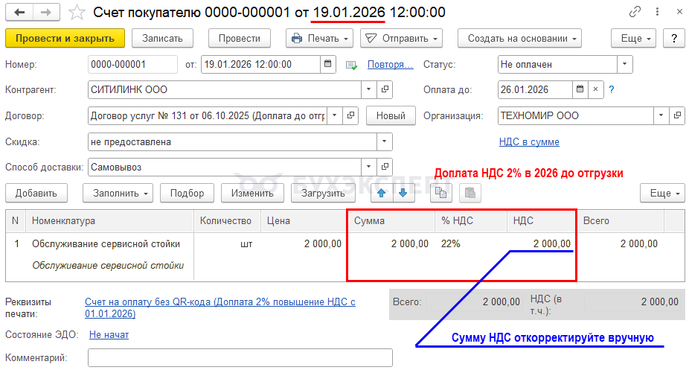Click the Записать button
The height and width of the screenshot is (370, 689).
tap(163, 38)
